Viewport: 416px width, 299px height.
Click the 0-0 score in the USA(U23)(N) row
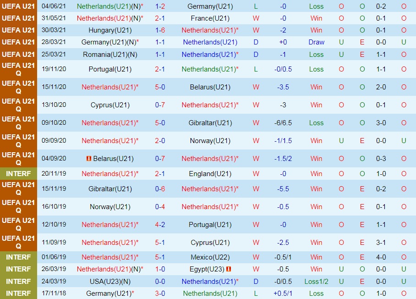tap(160, 281)
